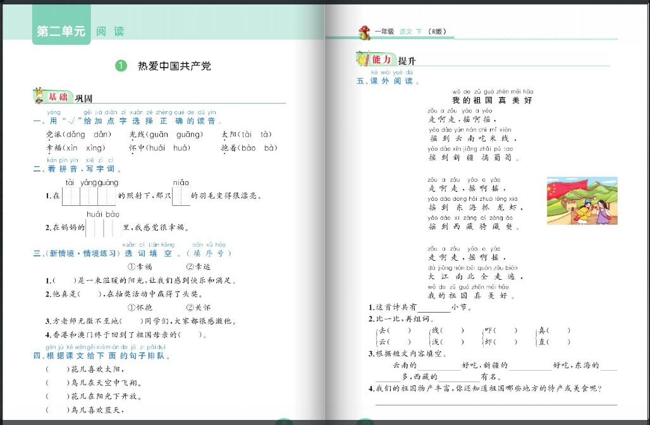Click the bracket after 浅

coord(452,342)
